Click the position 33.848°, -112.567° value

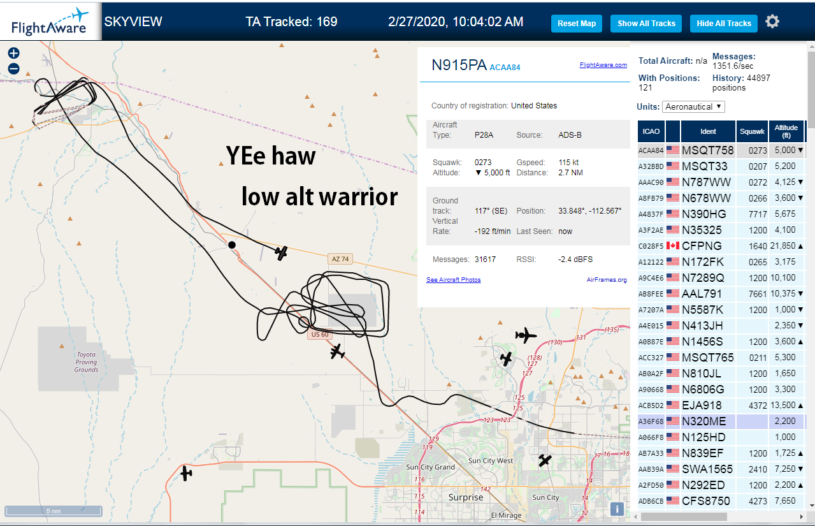(x=589, y=210)
